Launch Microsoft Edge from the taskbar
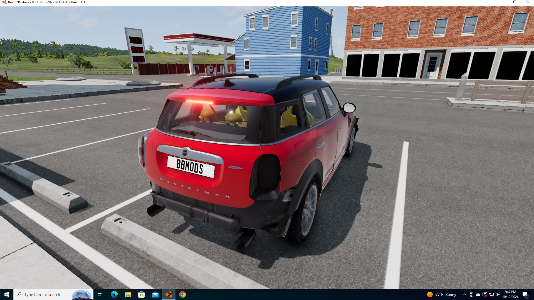The width and height of the screenshot is (534, 300). (114, 294)
